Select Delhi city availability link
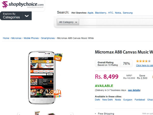The width and height of the screenshot is (153, 115). (x=97, y=100)
